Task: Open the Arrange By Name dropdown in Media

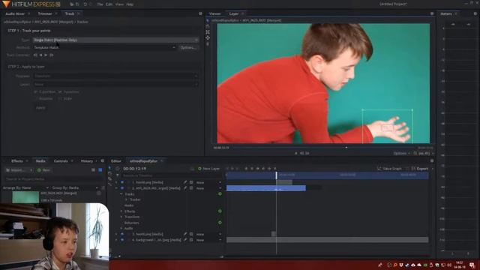Action: (25, 187)
